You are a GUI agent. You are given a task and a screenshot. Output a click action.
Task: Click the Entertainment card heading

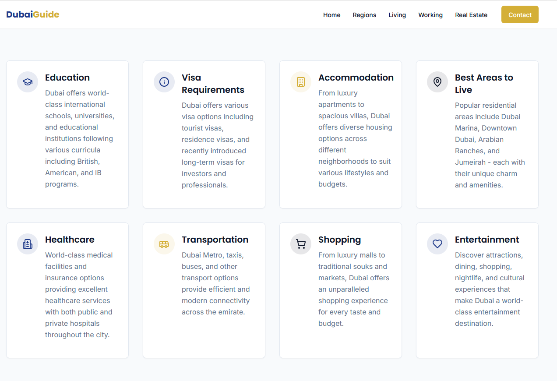[487, 240]
